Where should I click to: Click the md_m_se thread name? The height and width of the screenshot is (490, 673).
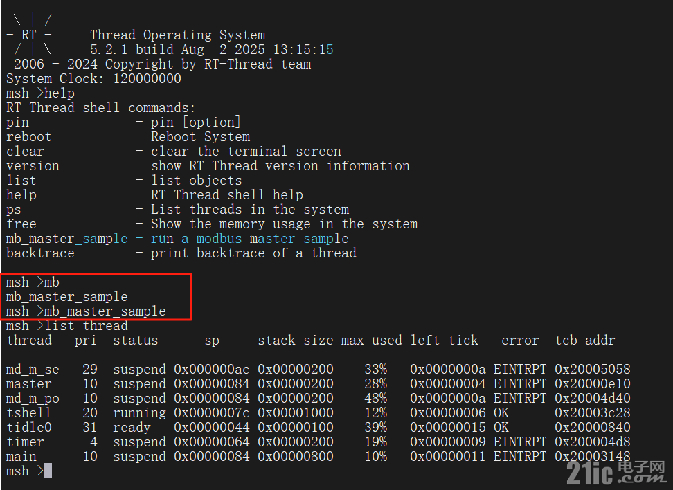pyautogui.click(x=33, y=370)
